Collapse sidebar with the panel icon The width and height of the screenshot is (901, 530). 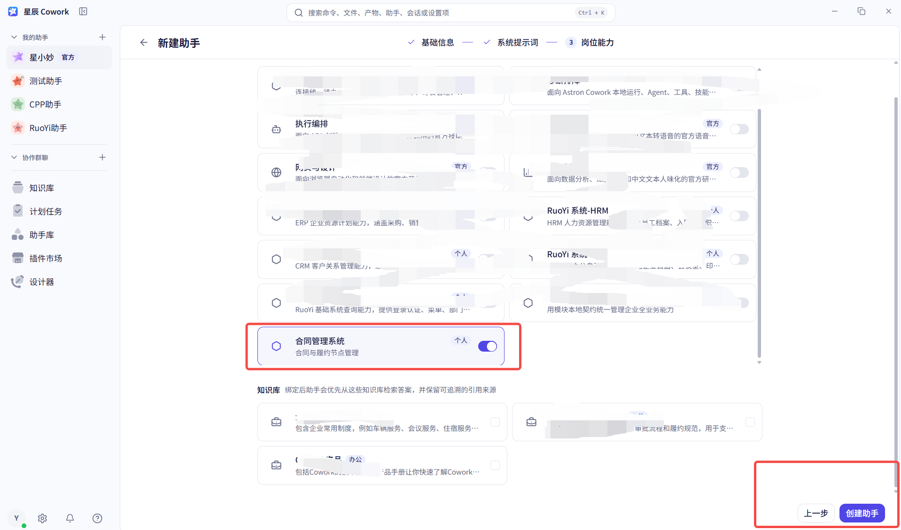click(x=83, y=11)
